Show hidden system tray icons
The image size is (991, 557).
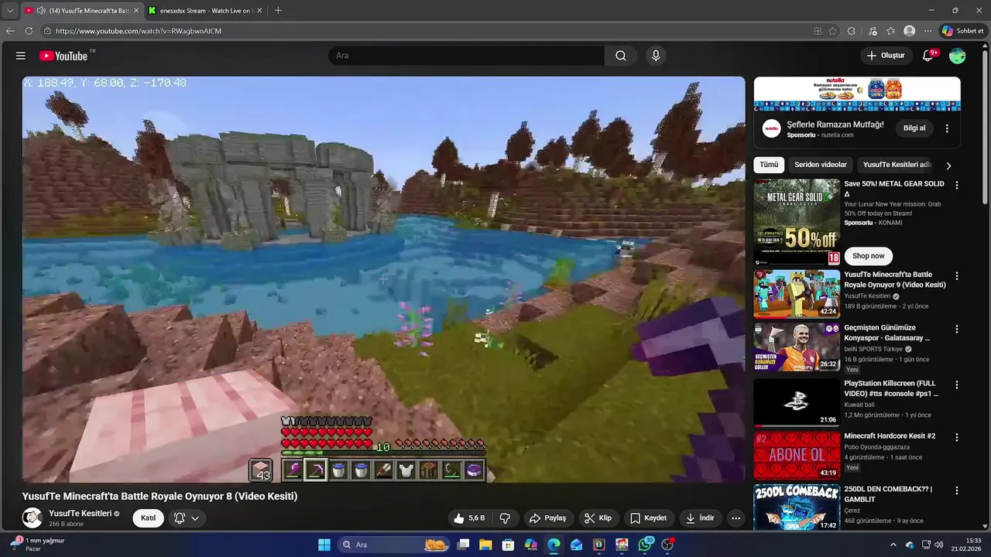(893, 545)
